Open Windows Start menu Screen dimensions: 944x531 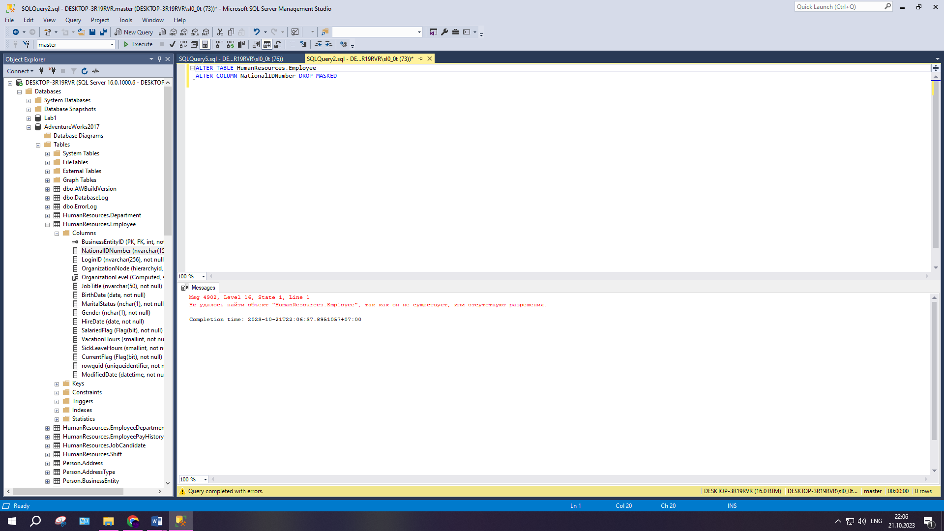click(12, 521)
